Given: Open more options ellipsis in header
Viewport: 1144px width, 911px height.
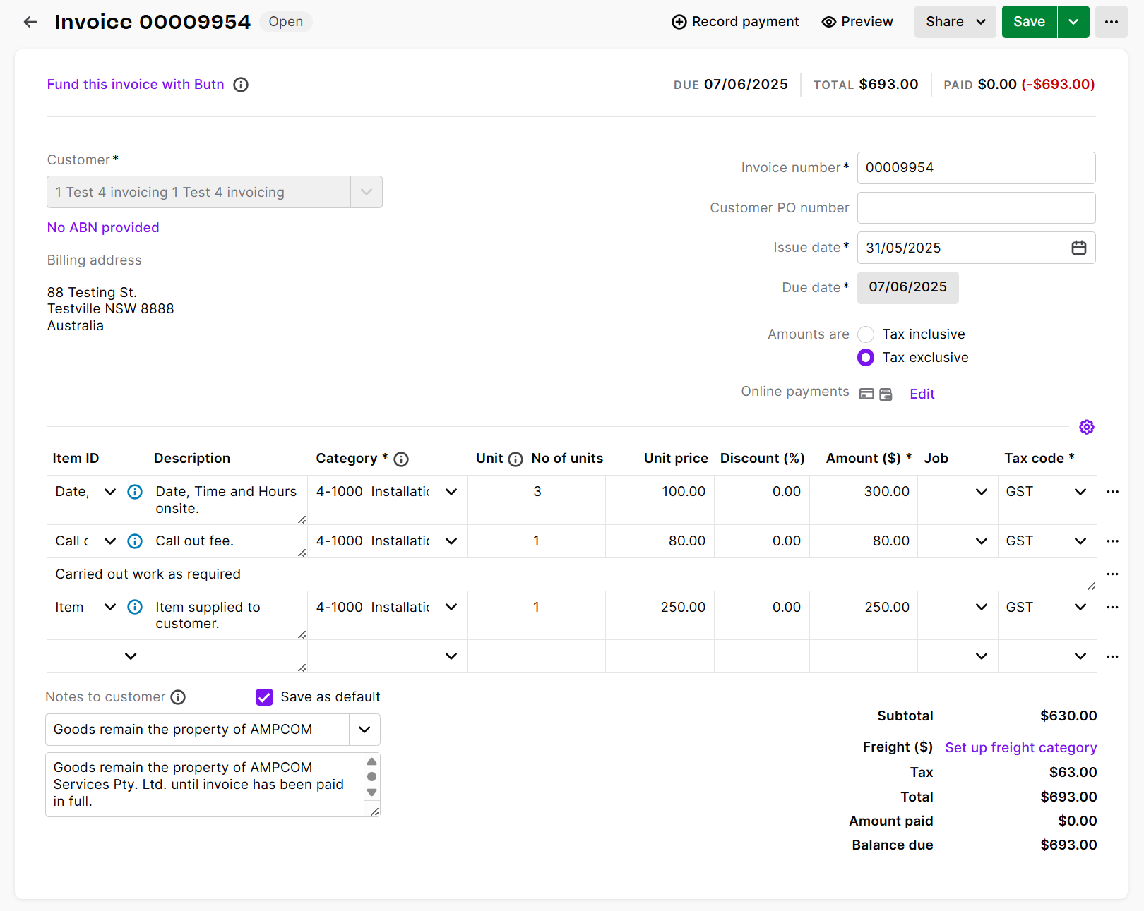Looking at the screenshot, I should point(1111,22).
